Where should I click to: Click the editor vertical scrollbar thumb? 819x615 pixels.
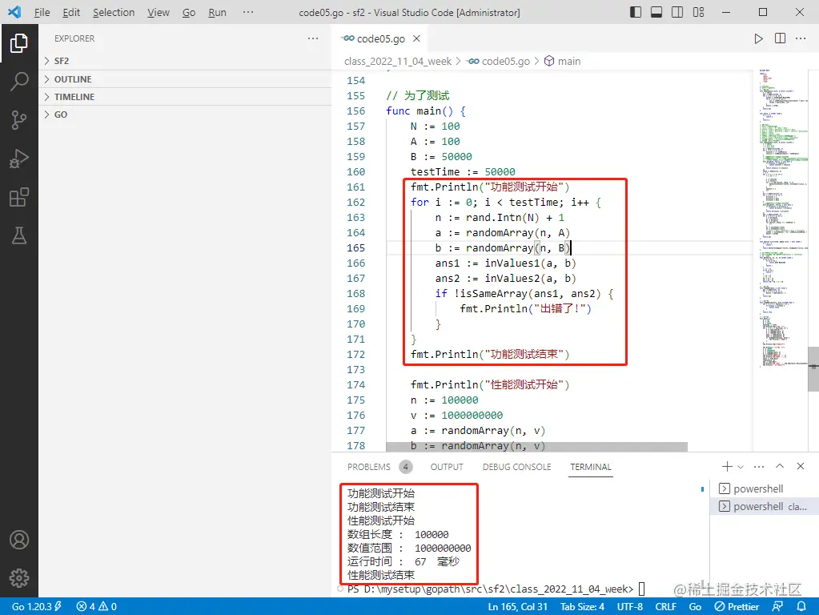[x=813, y=368]
